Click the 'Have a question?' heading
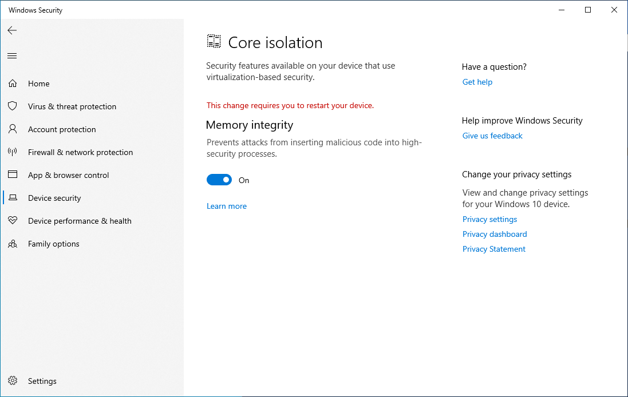This screenshot has height=397, width=628. pyautogui.click(x=494, y=67)
